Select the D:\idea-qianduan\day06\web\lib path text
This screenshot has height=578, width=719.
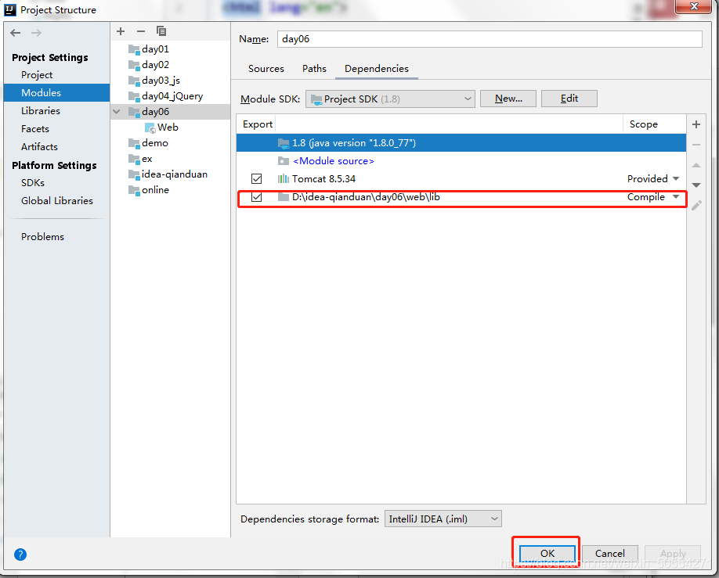[366, 197]
